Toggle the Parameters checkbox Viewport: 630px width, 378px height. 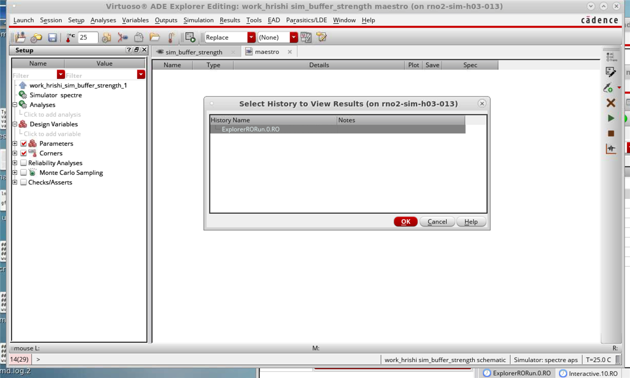point(24,144)
